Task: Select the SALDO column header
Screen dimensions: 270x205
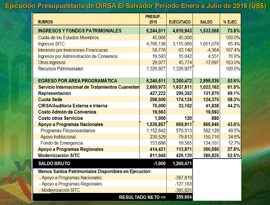Action: (x=206, y=22)
